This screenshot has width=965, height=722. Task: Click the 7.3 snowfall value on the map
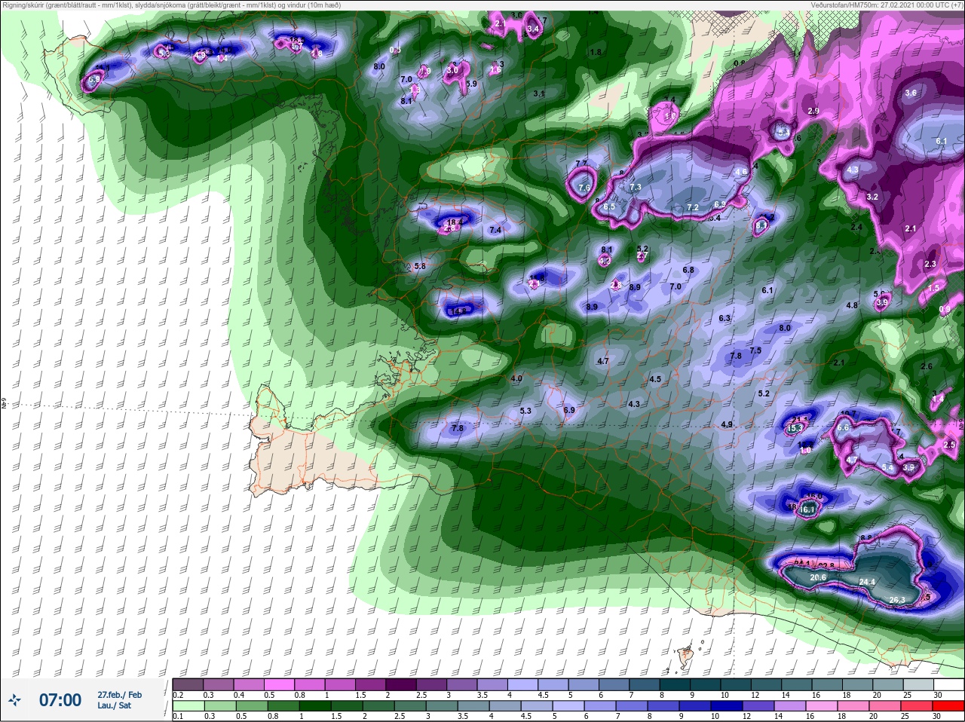[x=635, y=187]
